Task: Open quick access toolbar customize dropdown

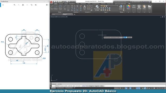Action: [x=75, y=2]
